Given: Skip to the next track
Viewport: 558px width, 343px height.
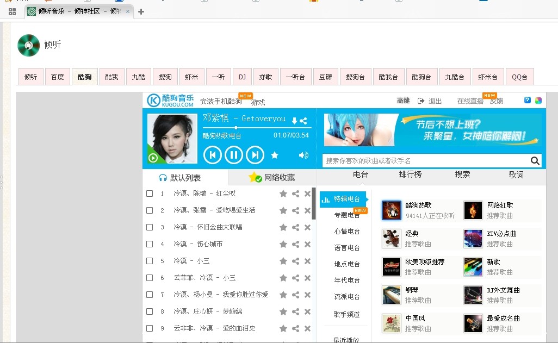Looking at the screenshot, I should [255, 155].
